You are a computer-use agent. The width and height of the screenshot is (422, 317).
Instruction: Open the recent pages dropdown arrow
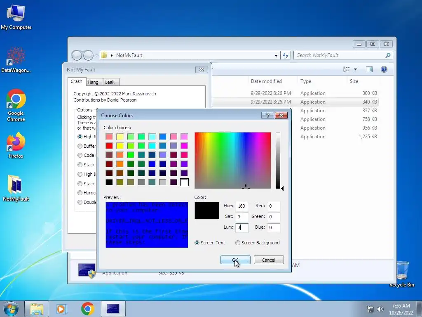96,56
